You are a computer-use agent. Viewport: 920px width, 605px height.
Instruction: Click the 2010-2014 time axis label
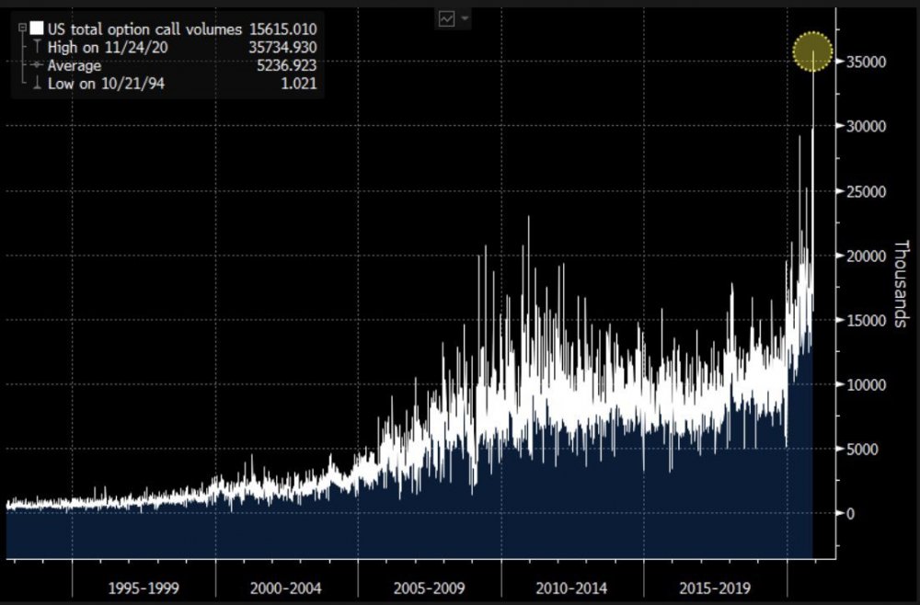tap(572, 588)
